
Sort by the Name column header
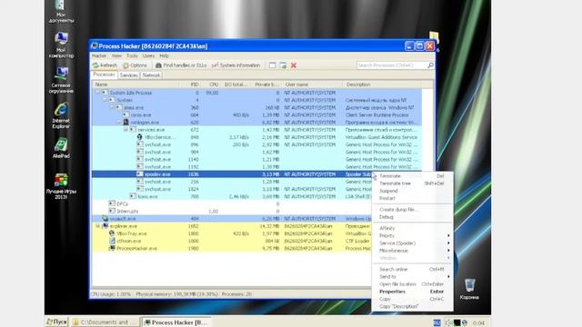point(135,84)
